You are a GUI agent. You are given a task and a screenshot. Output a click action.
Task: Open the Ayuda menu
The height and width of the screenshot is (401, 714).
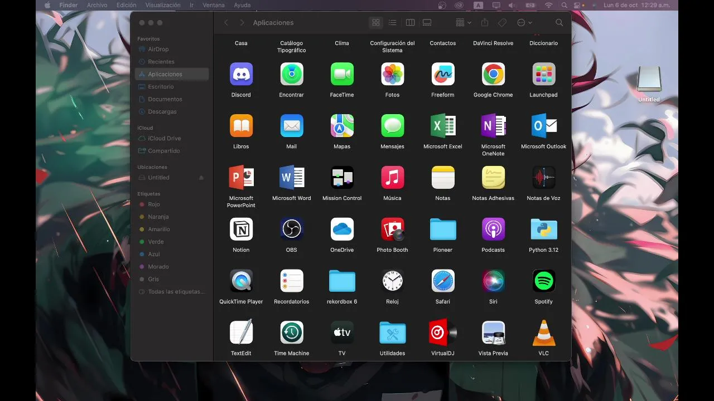tap(242, 5)
